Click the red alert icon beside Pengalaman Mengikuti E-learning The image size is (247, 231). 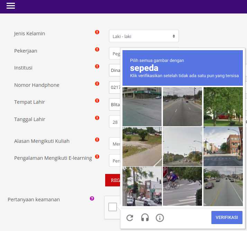coord(97,157)
